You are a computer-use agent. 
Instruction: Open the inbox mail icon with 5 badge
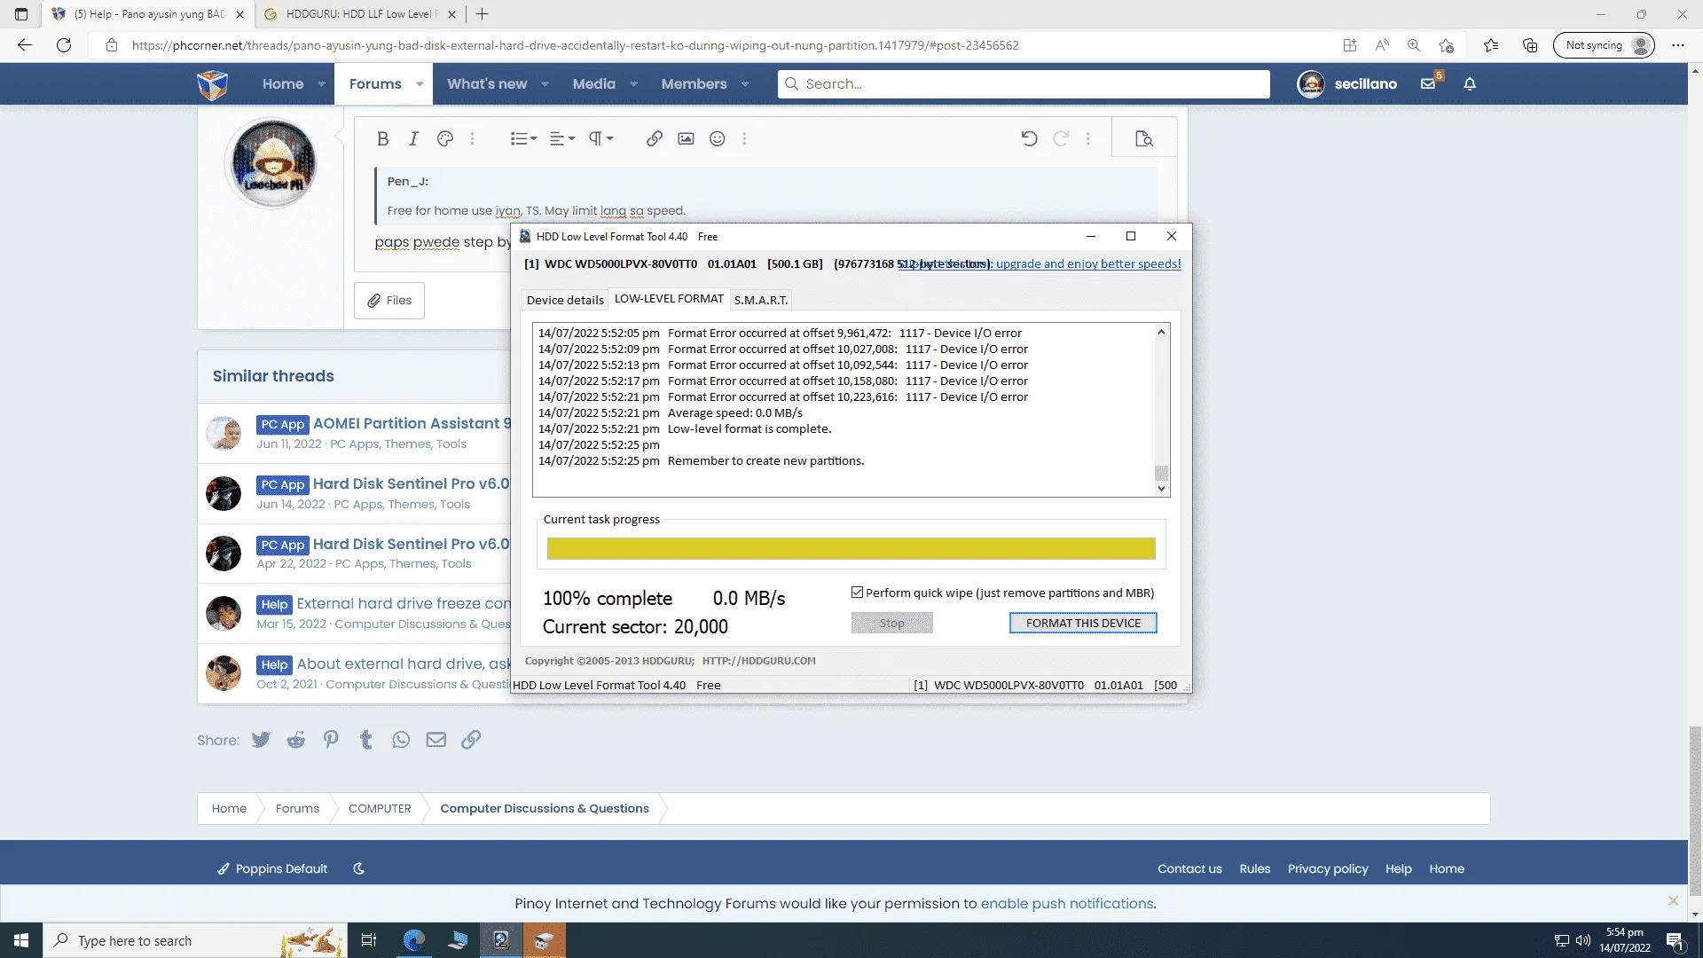tap(1429, 83)
